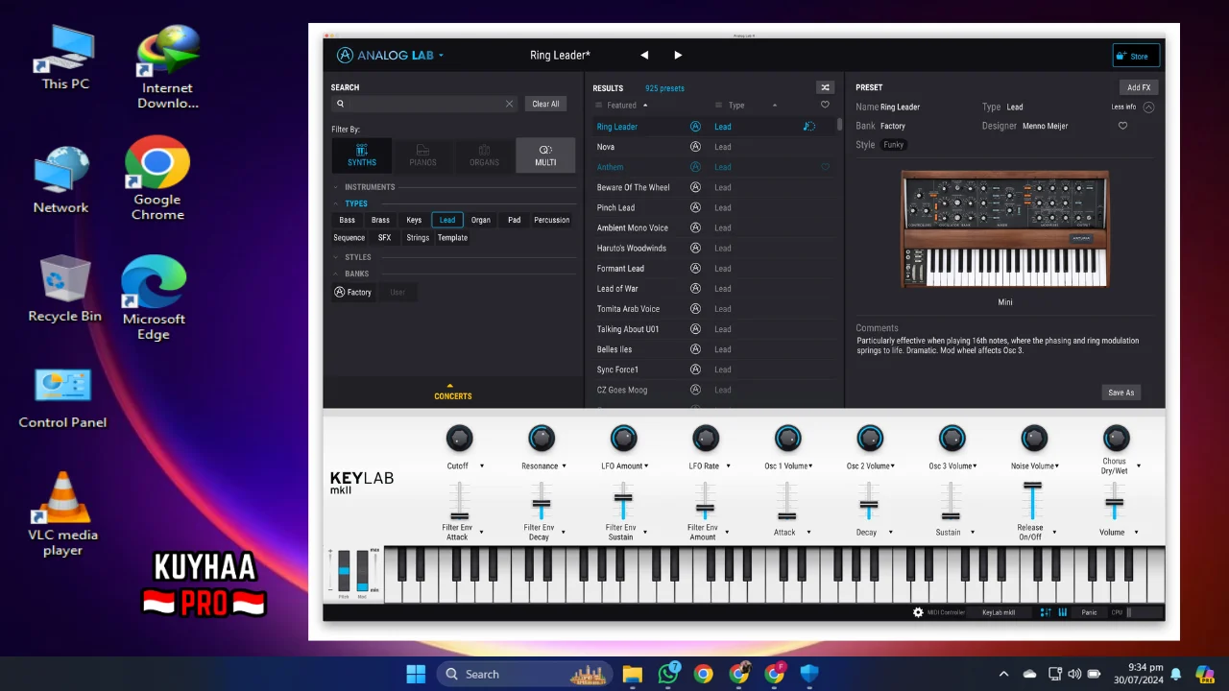Open File Explorer from the taskbar
The image size is (1229, 691).
point(632,674)
